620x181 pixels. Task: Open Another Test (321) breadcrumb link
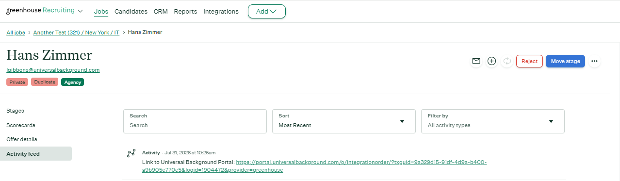click(x=76, y=33)
